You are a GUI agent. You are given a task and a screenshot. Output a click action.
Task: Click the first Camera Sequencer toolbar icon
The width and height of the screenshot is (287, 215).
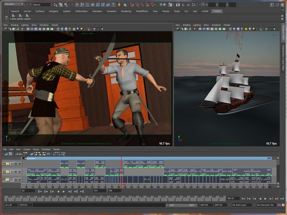[x=6, y=154]
